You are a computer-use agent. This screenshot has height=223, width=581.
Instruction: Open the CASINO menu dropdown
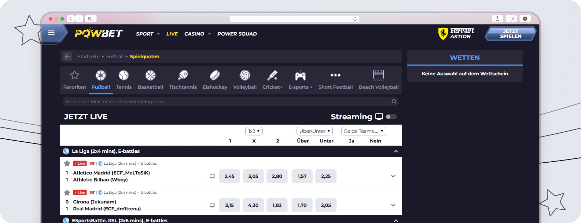point(198,34)
